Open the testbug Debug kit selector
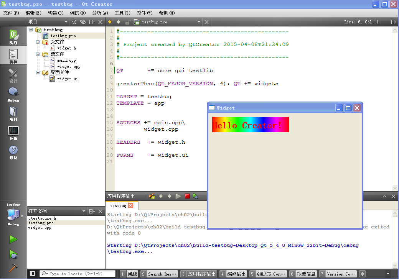 tap(13, 214)
